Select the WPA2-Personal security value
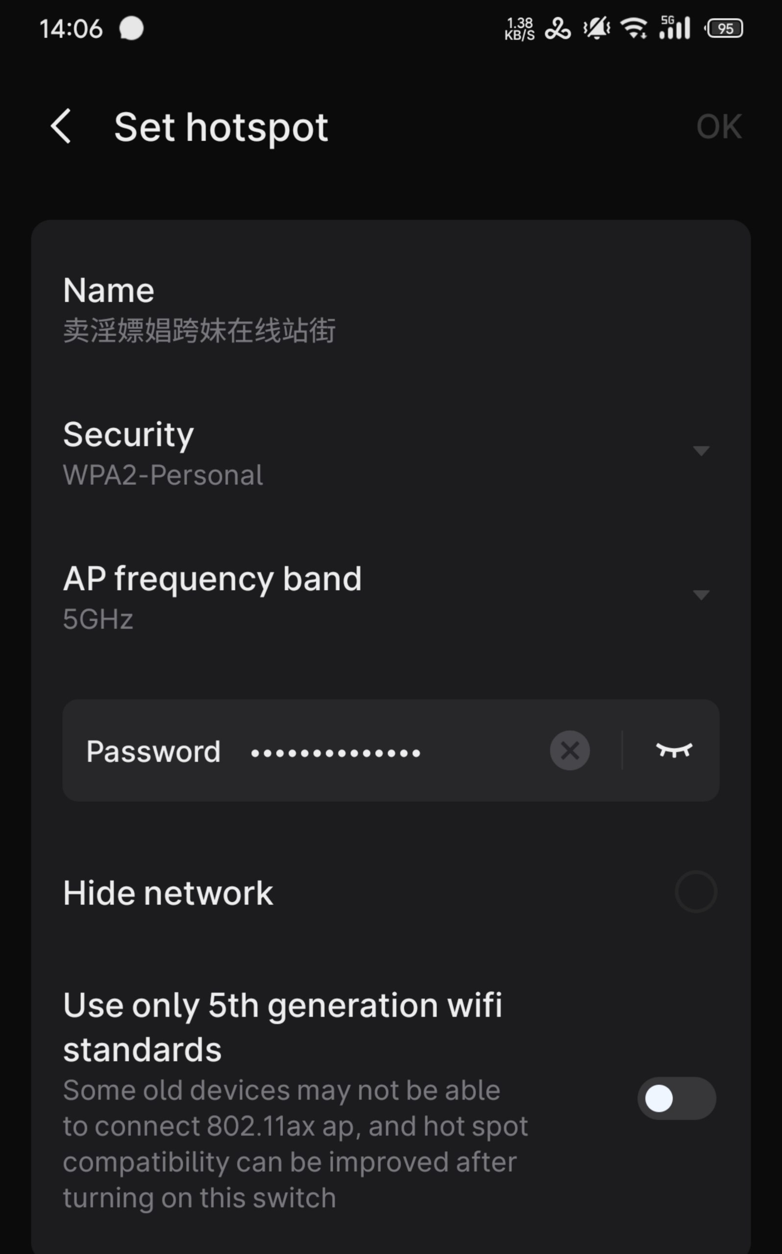This screenshot has width=782, height=1254. click(x=163, y=475)
